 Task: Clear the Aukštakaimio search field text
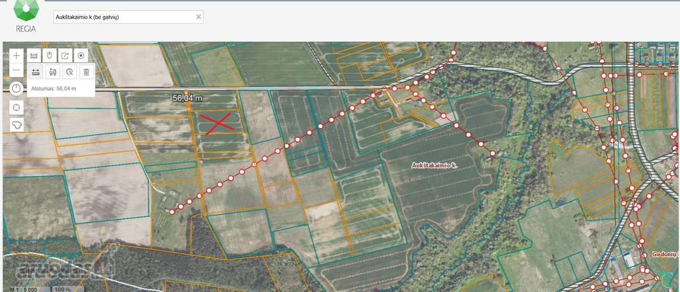(x=198, y=17)
